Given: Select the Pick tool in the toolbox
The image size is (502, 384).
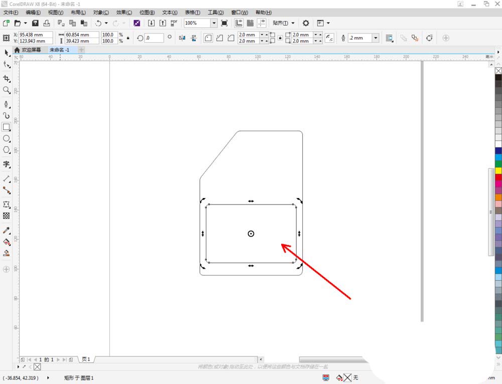Looking at the screenshot, I should [x=7, y=53].
